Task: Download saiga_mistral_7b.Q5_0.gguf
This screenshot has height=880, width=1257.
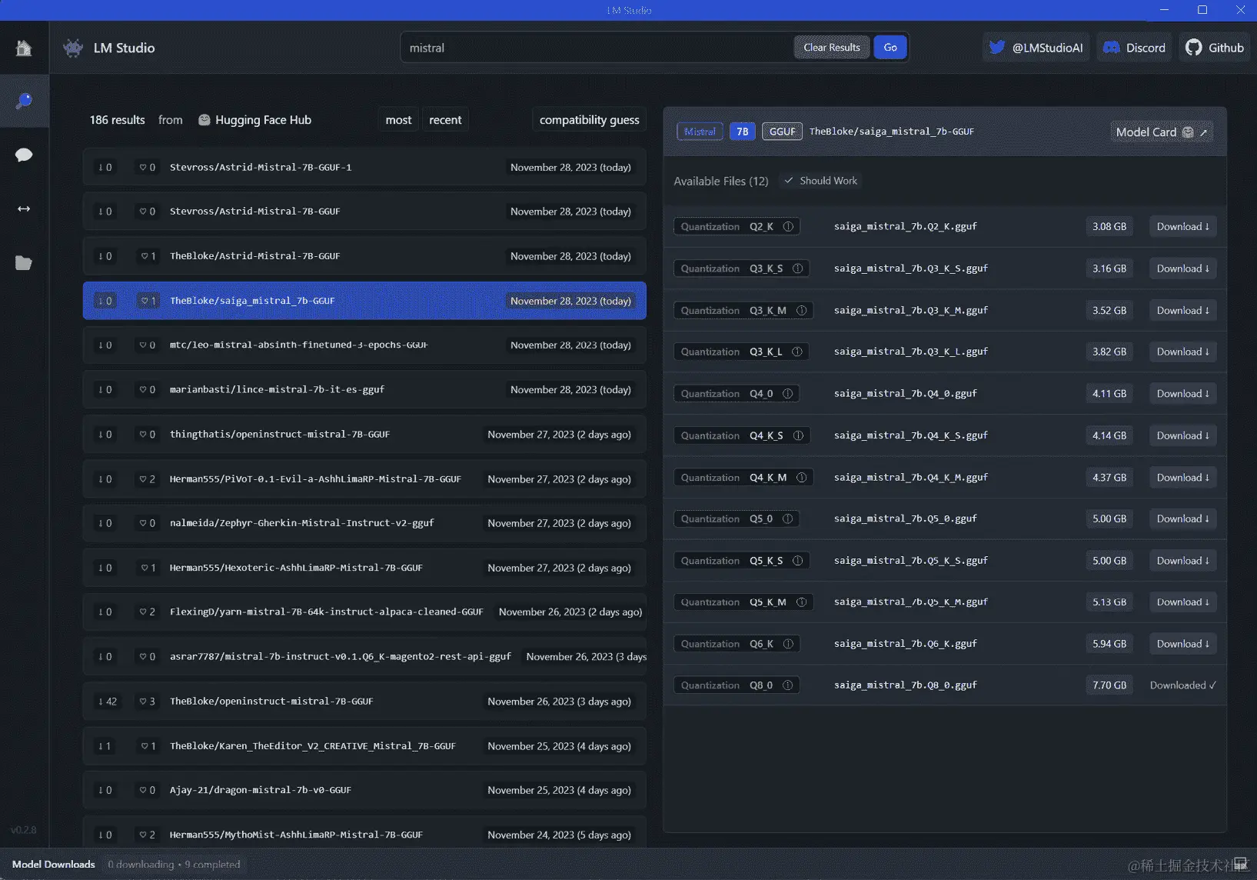Action: tap(1183, 519)
